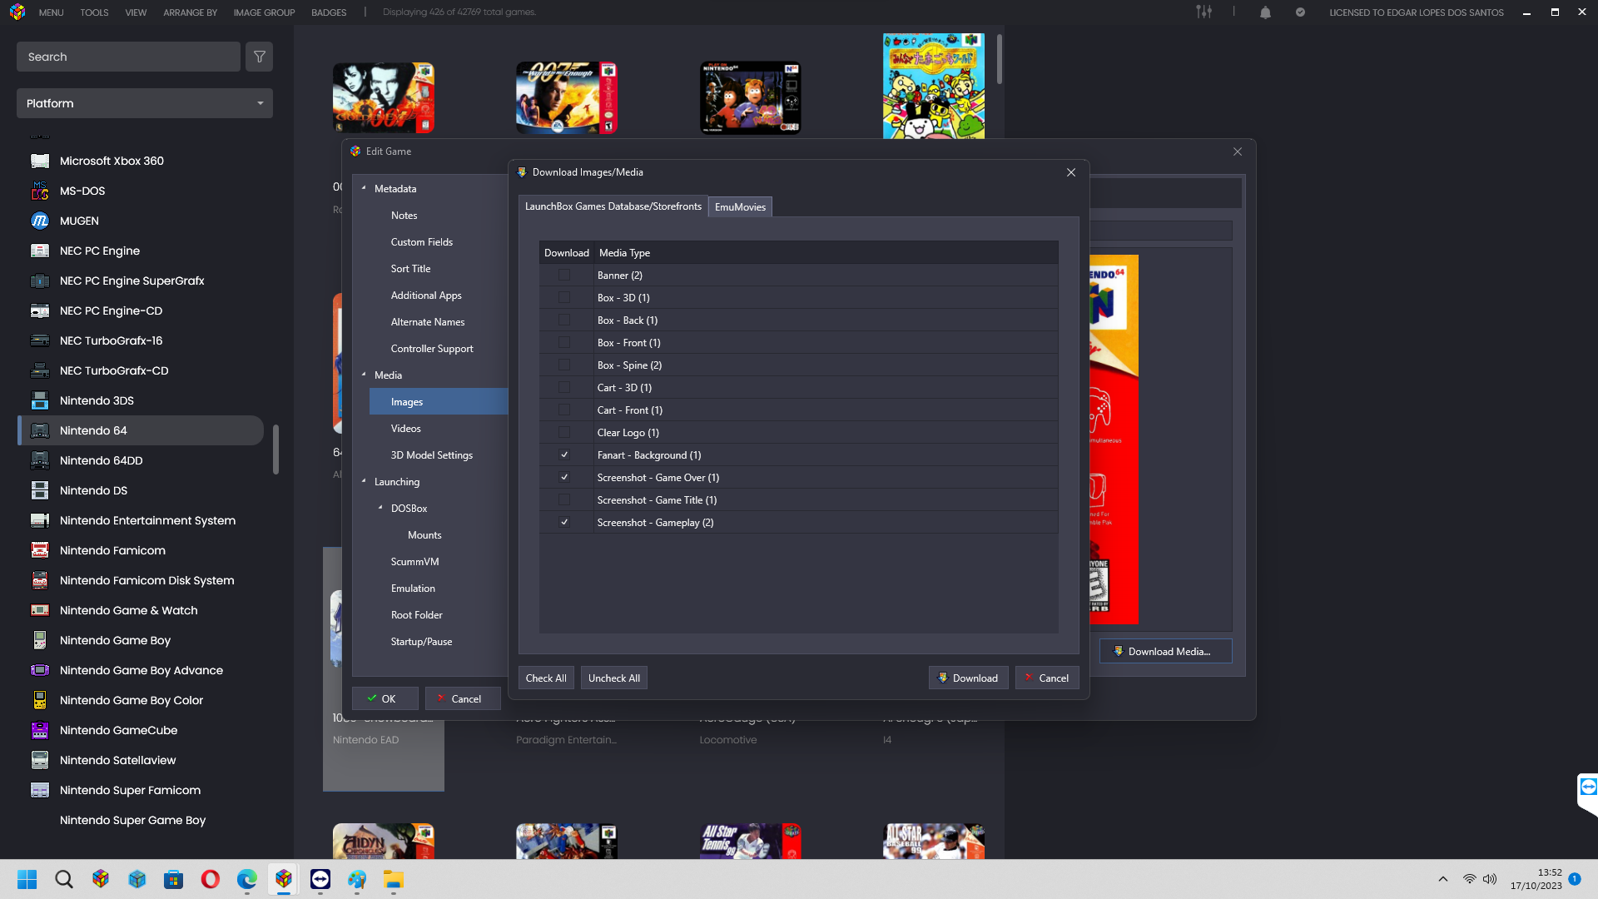
Task: Select the MS-DOS platform icon
Action: click(40, 191)
